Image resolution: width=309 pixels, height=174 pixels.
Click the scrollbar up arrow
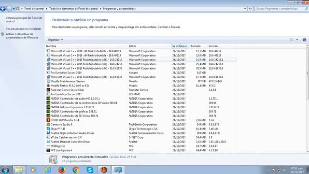click(308, 45)
